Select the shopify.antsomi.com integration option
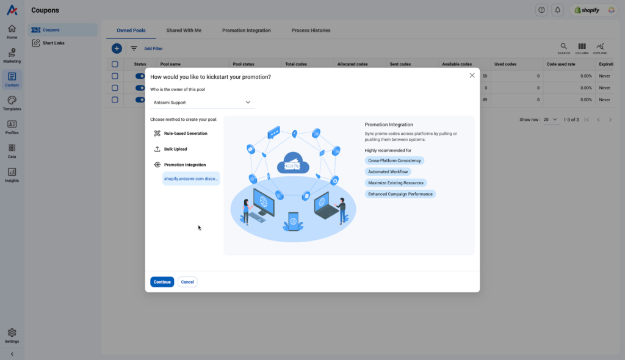625x360 pixels. (x=191, y=179)
